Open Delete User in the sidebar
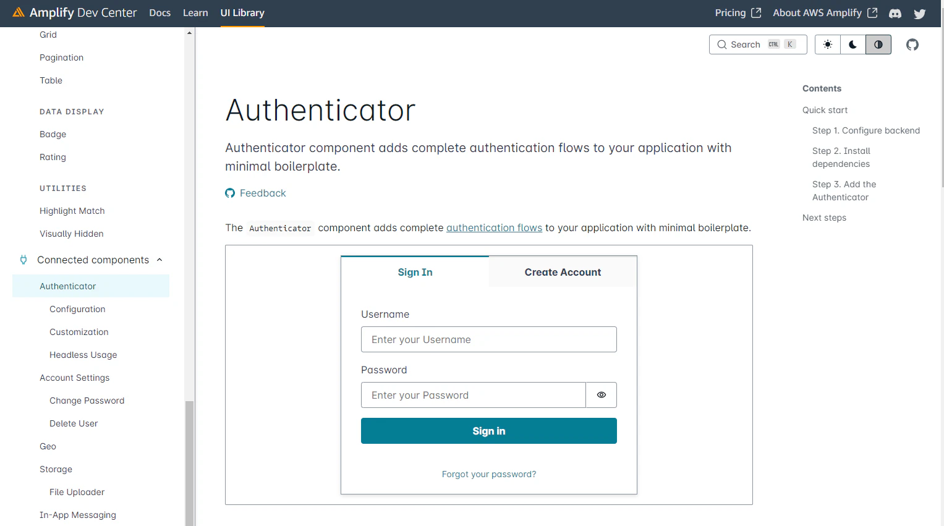This screenshot has width=944, height=526. coord(74,423)
